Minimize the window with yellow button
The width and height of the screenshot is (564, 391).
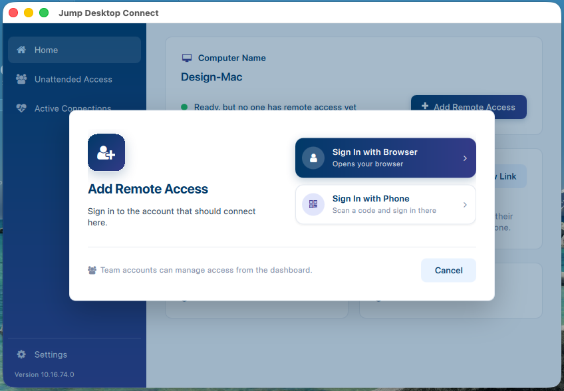coord(29,13)
